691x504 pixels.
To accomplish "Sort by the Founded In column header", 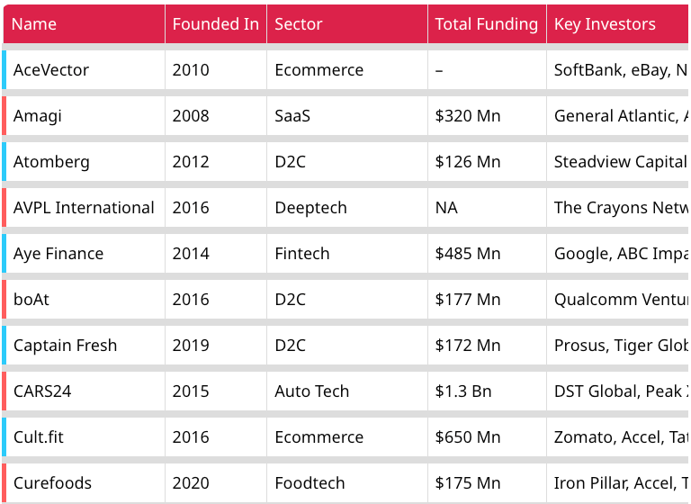I will tap(215, 24).
